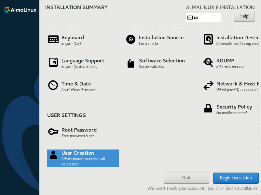Image resolution: width=261 pixels, height=195 pixels.
Task: Click the Help! button
Action: tap(244, 16)
